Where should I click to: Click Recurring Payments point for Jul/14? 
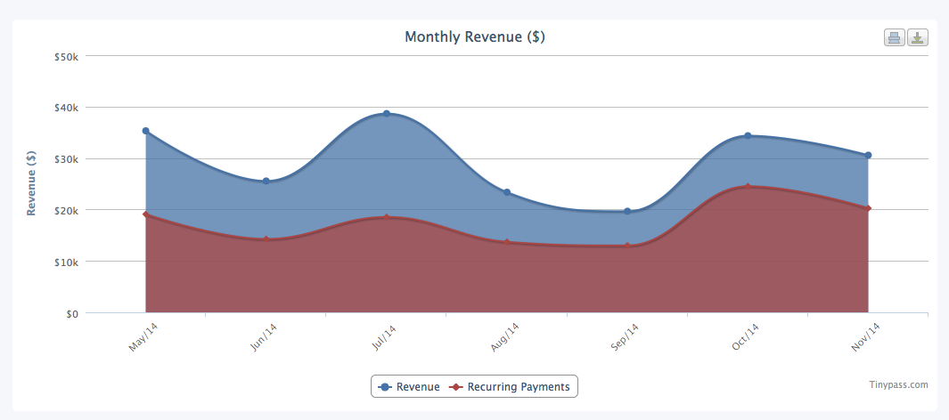[x=387, y=217]
